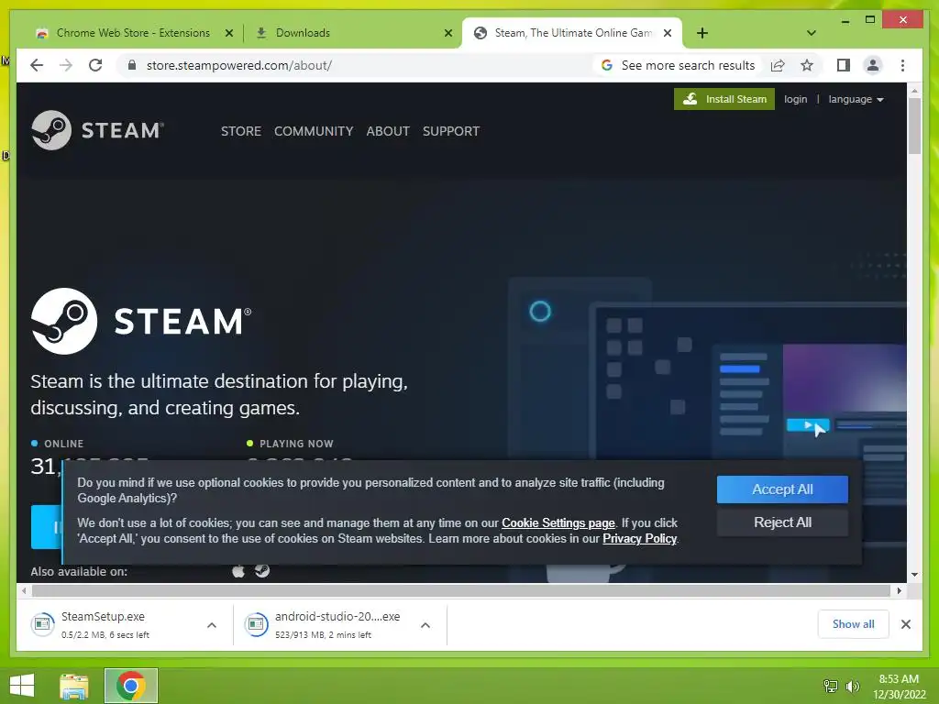Click the horizontal scrollbar left arrow
This screenshot has height=704, width=939.
tap(23, 591)
